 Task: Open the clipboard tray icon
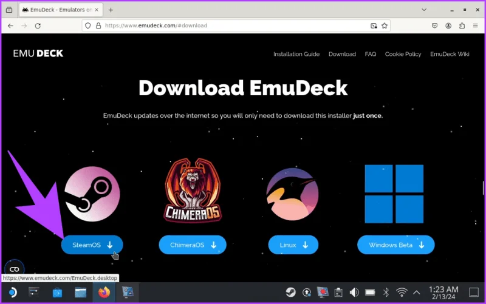[x=338, y=292]
